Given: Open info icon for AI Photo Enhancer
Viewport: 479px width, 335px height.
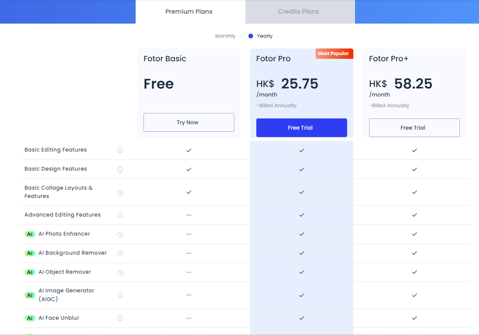Looking at the screenshot, I should (120, 235).
